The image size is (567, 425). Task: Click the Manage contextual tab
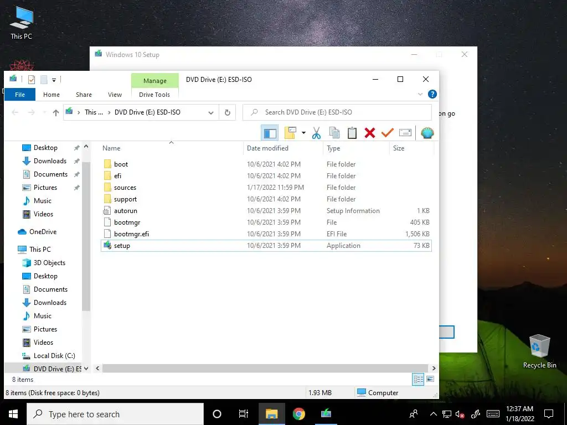[x=155, y=81]
